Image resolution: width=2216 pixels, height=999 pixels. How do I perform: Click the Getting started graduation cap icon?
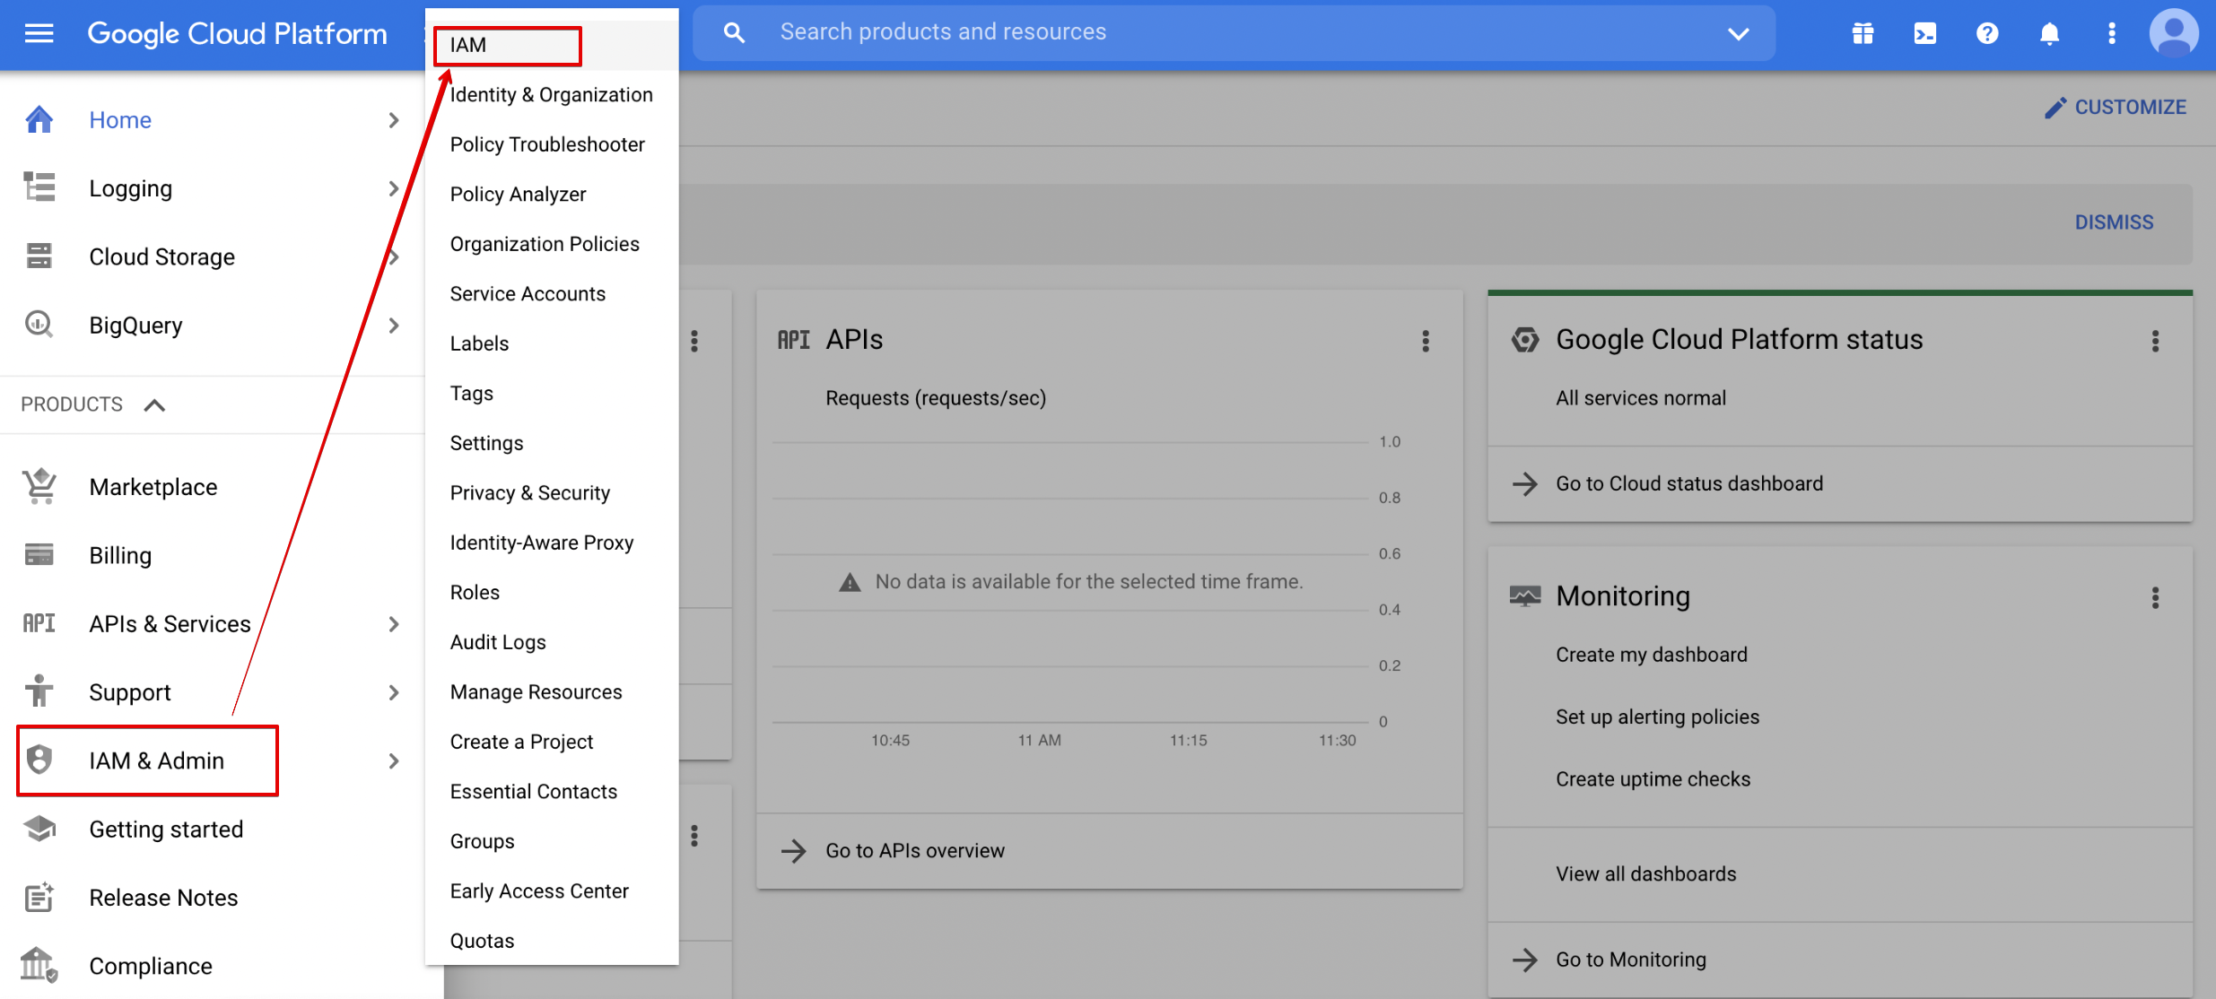[x=39, y=829]
